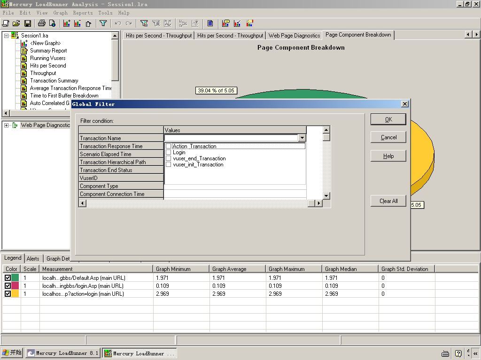The image size is (481, 360).
Task: Uncheck the login.Asp legend row checkbox
Action: 8,285
